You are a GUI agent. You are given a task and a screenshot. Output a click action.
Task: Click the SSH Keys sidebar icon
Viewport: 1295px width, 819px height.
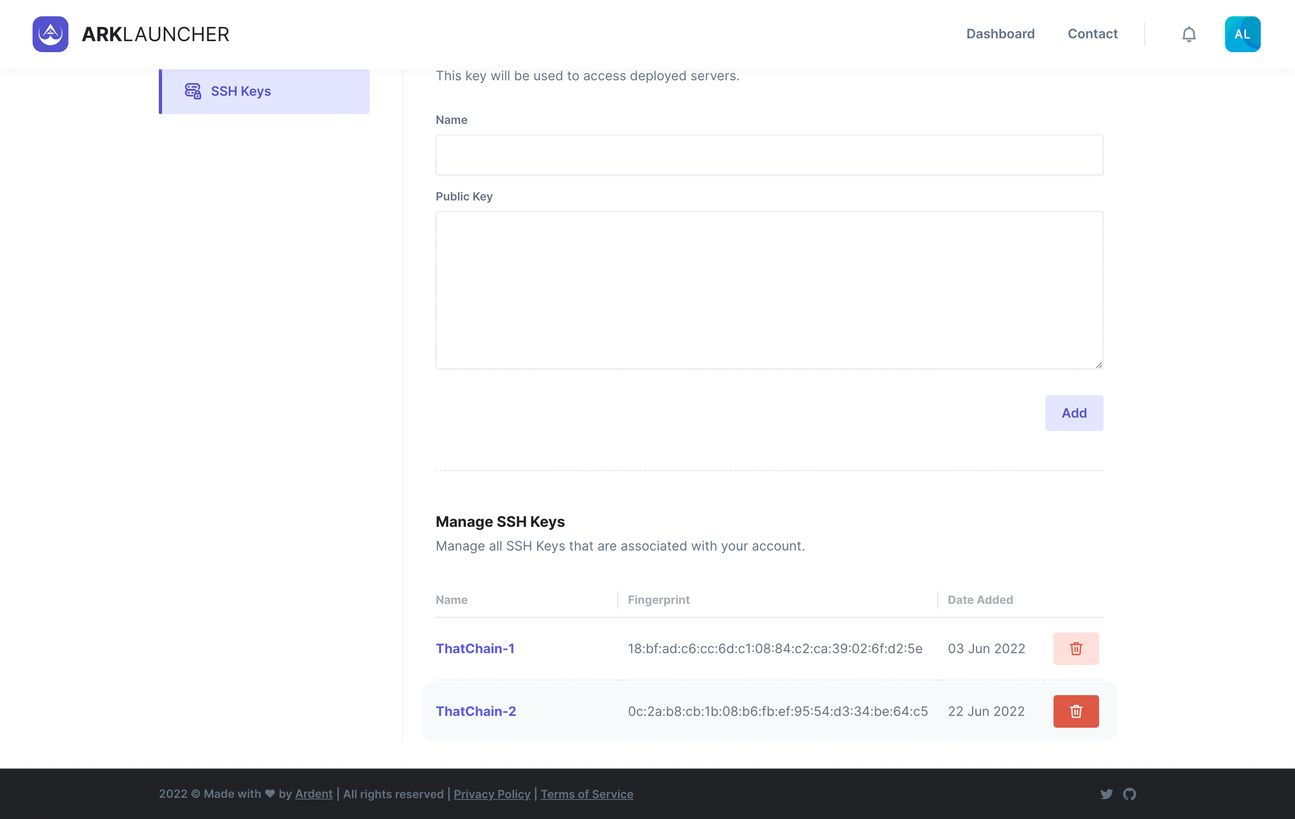point(193,91)
